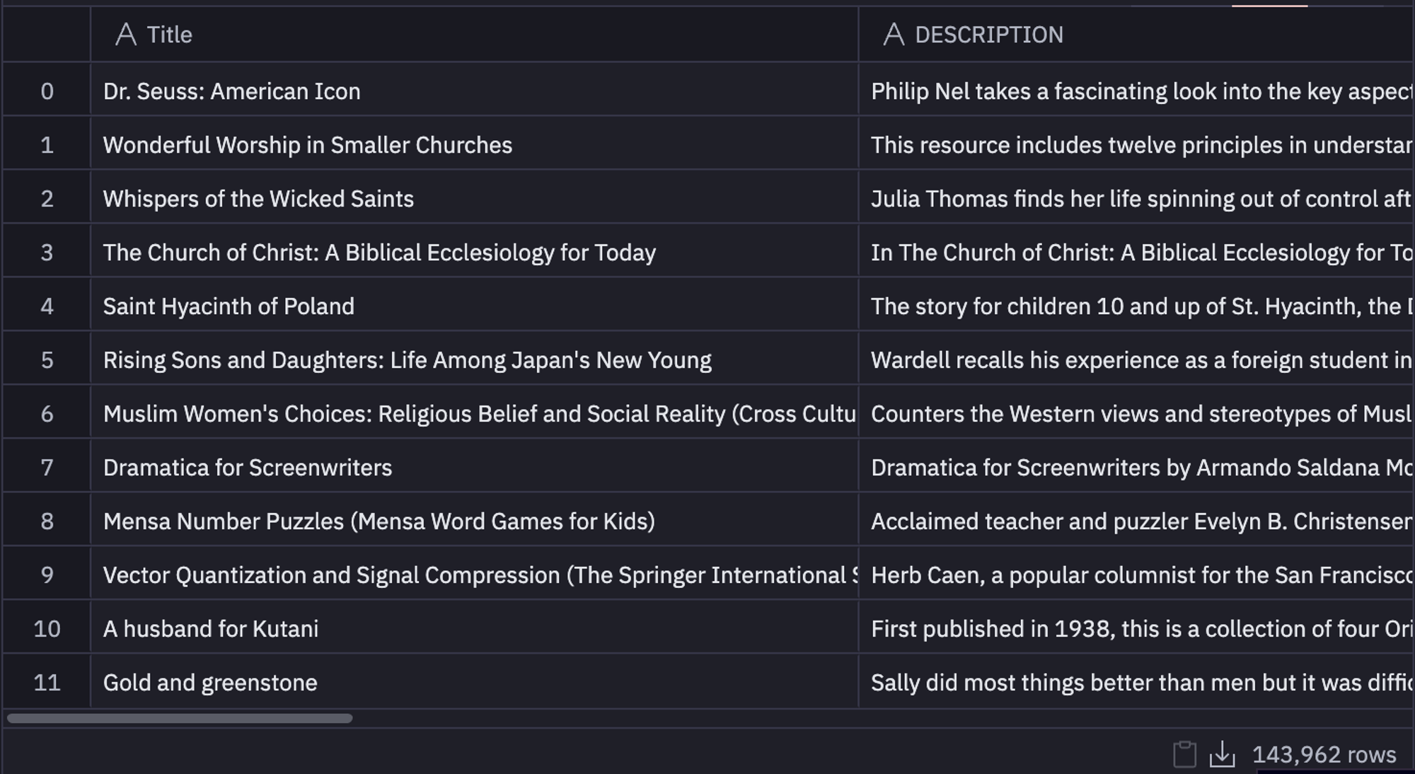This screenshot has width=1415, height=774.
Task: Select row index 5
Action: click(47, 360)
